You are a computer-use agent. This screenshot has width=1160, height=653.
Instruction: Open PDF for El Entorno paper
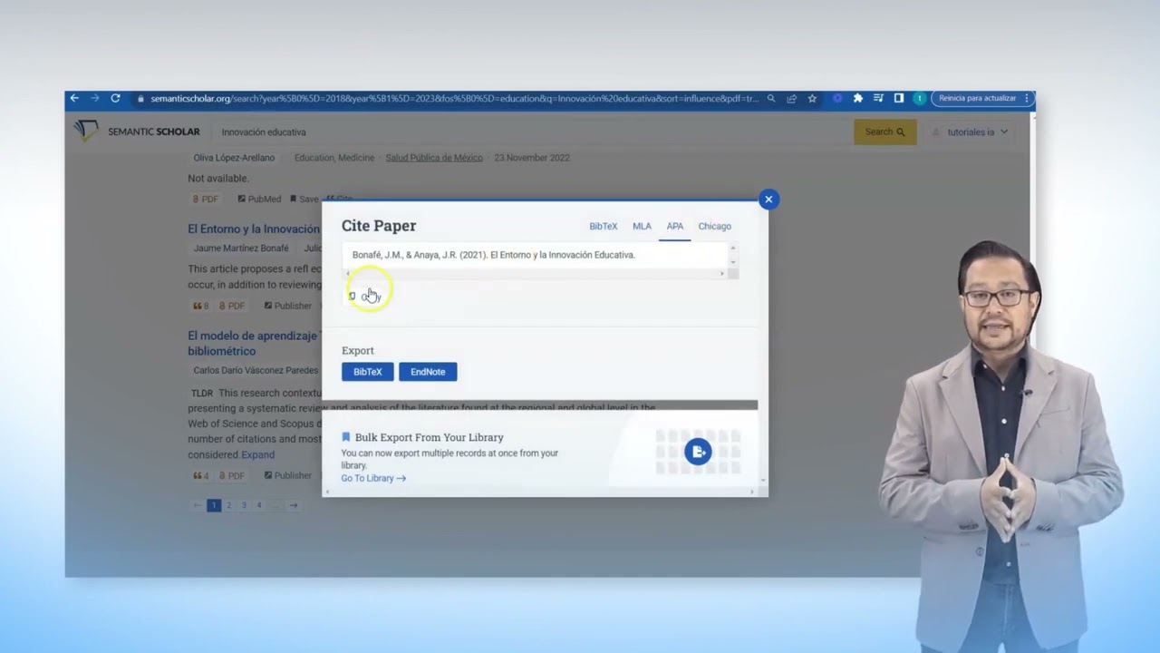tap(232, 306)
